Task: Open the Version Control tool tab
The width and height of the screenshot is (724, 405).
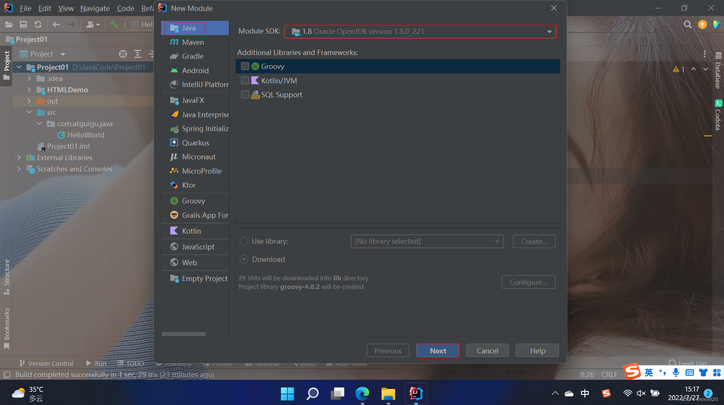Action: (46, 363)
